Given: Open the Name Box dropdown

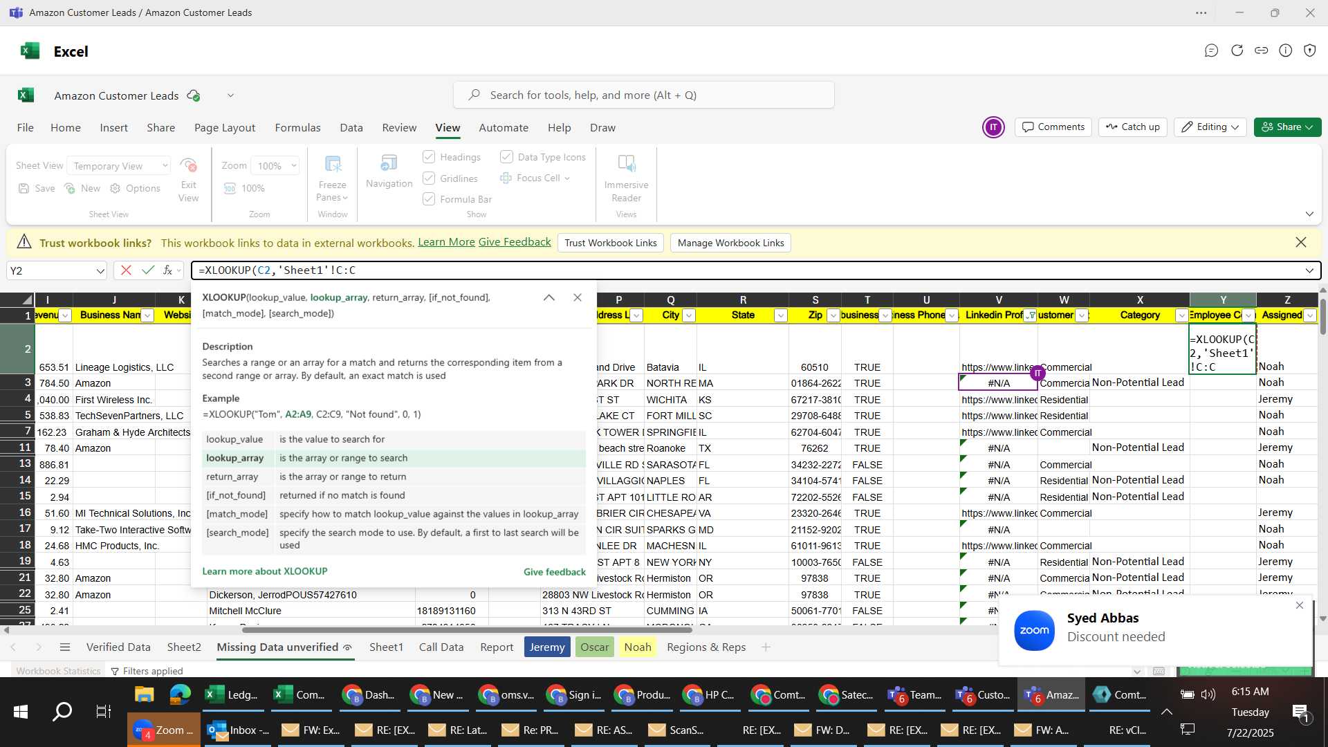Looking at the screenshot, I should (x=100, y=270).
